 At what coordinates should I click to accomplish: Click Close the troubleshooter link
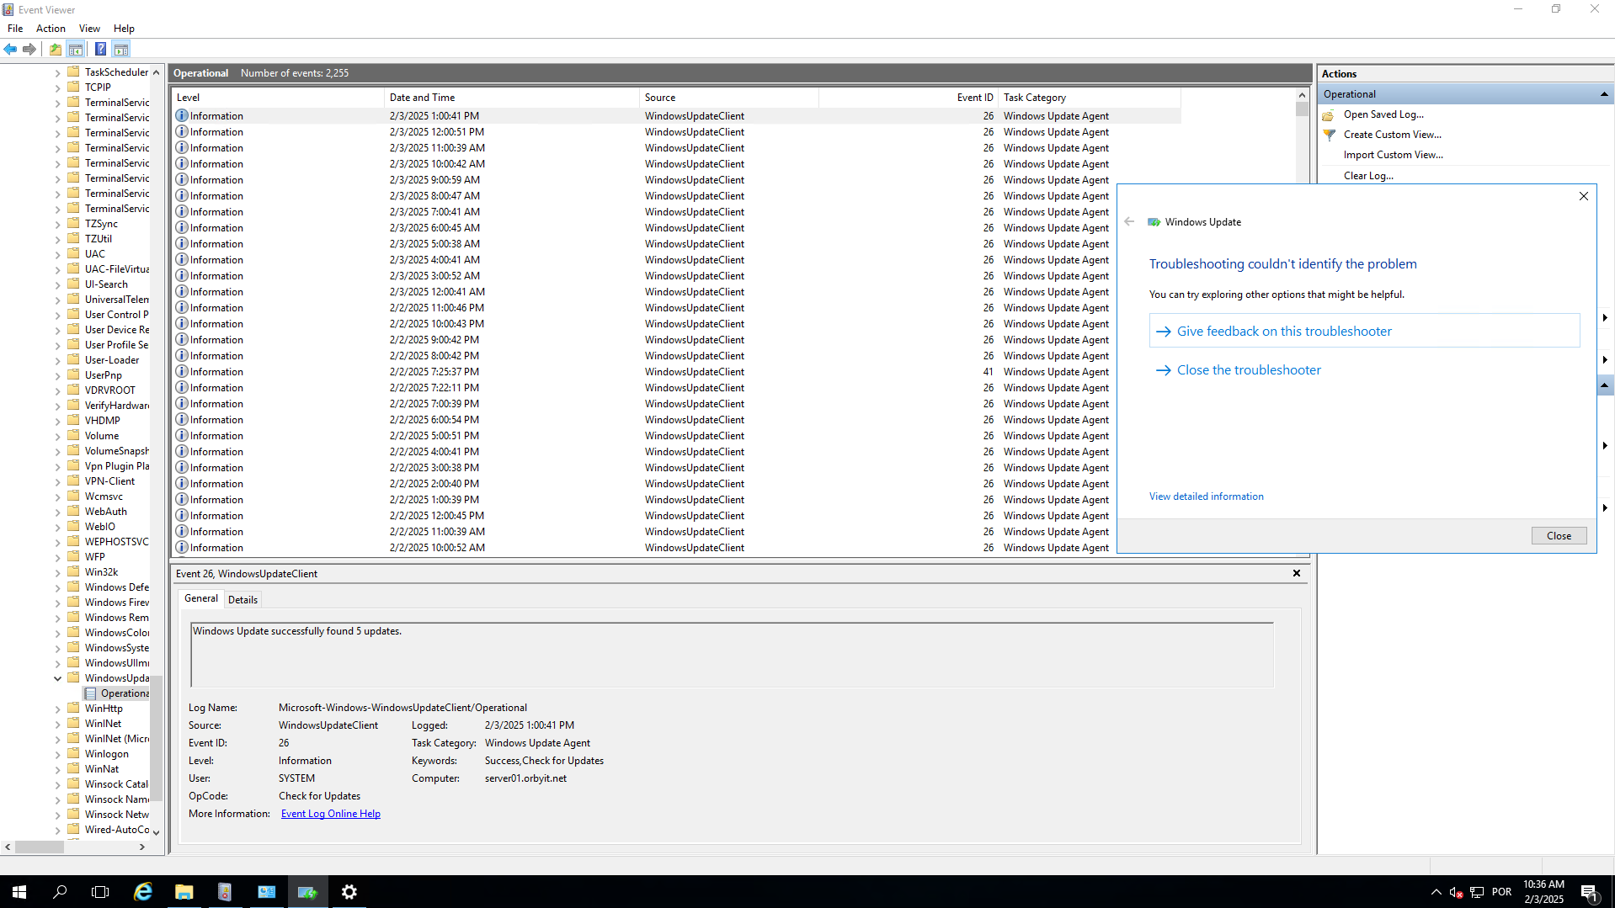1248,370
